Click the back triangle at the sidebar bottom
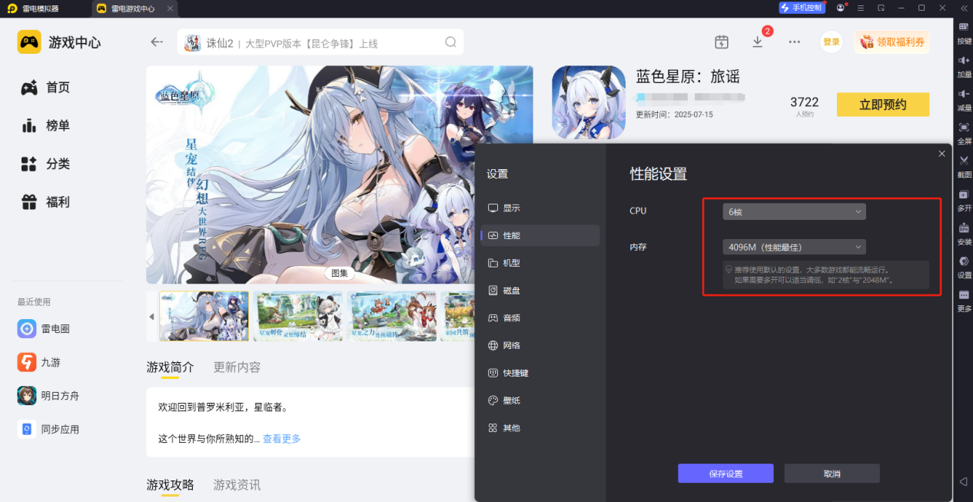 964,481
